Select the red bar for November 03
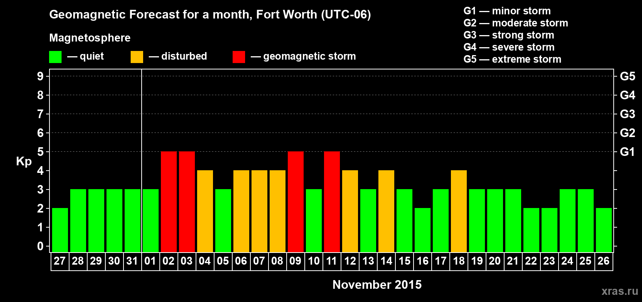The height and width of the screenshot is (302, 642). (x=187, y=202)
